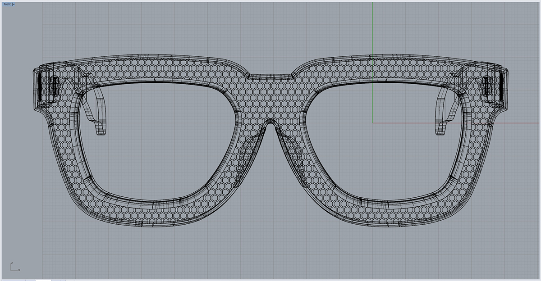This screenshot has width=541, height=281.
Task: Open the Front viewport dropdown arrow
Action: tap(14, 4)
